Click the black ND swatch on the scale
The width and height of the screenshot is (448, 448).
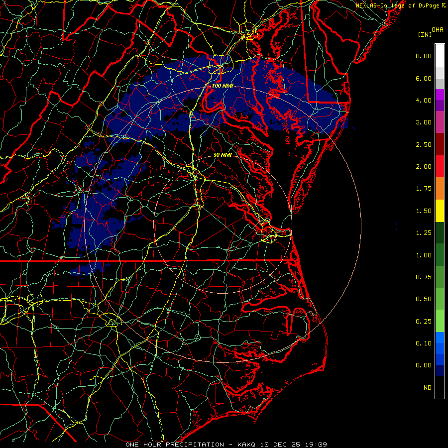440,387
